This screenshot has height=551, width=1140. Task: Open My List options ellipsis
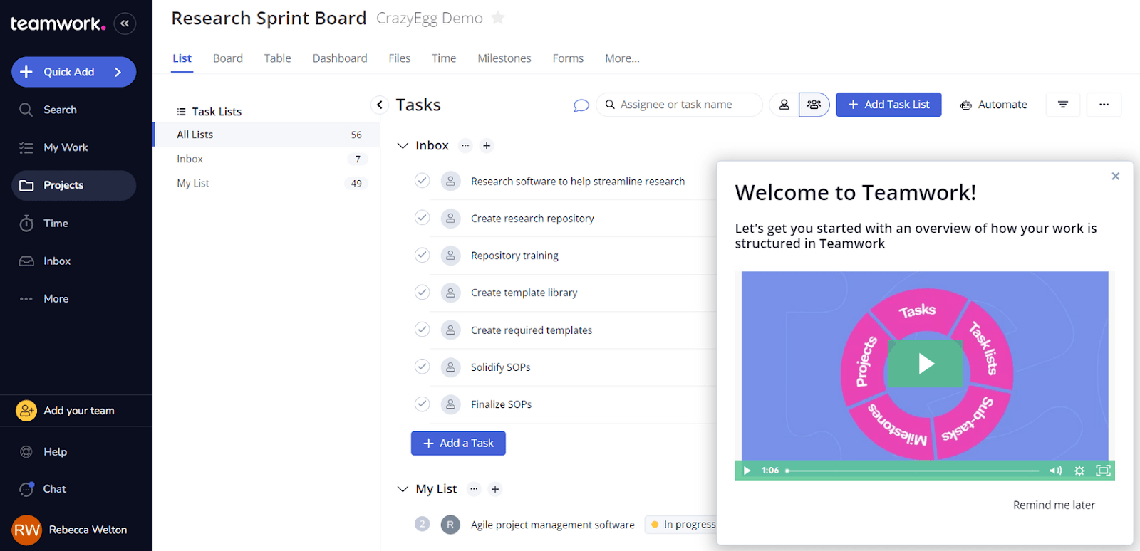coord(474,489)
